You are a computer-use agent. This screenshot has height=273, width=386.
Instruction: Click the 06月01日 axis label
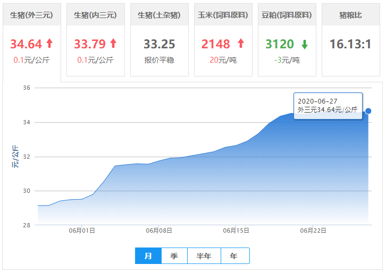click(x=81, y=231)
